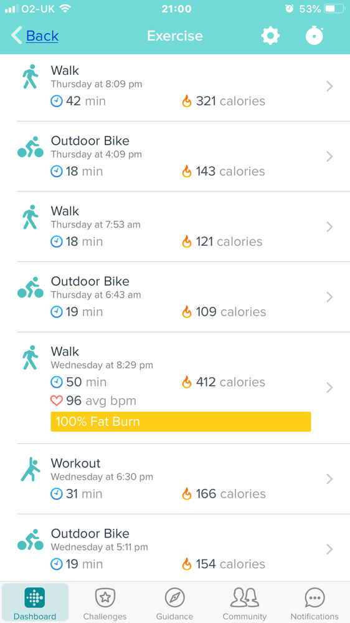Go Back to previous screen
350x623 pixels.
(x=35, y=36)
